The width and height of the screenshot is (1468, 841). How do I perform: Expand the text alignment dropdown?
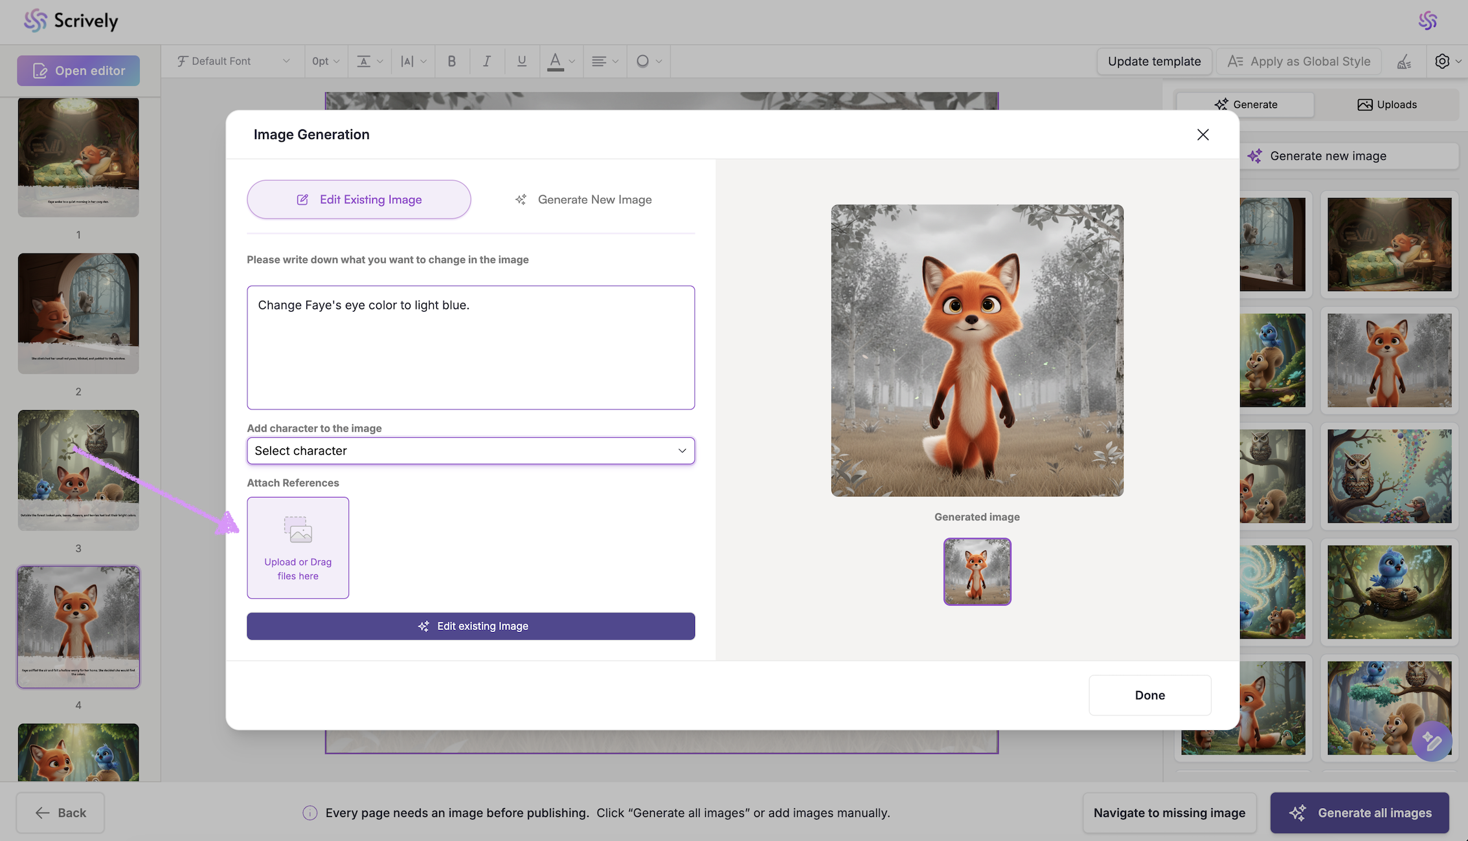pyautogui.click(x=604, y=61)
